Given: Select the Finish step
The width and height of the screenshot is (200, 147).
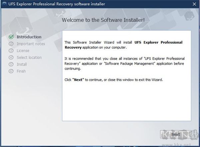Looking at the screenshot, I should [x=21, y=71].
